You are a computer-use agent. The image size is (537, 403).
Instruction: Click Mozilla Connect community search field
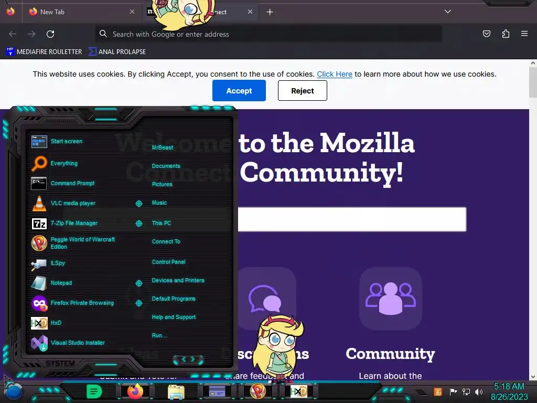coord(352,219)
